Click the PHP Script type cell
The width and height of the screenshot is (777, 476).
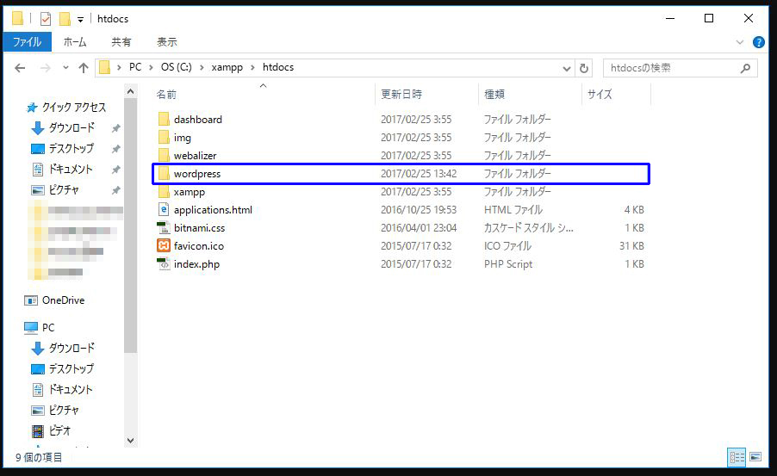(x=508, y=264)
